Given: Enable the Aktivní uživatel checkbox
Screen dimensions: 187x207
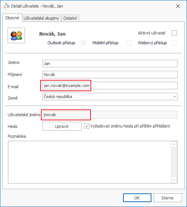Looking at the screenshot, I should point(174,33).
